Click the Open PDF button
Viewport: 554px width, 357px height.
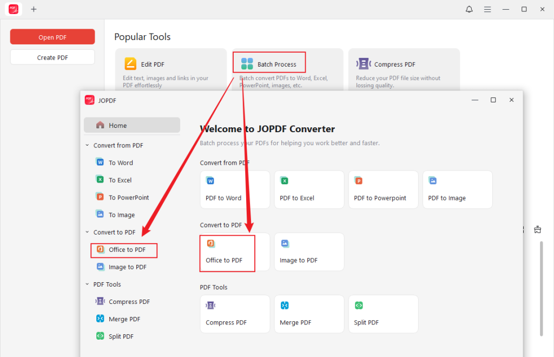[52, 36]
